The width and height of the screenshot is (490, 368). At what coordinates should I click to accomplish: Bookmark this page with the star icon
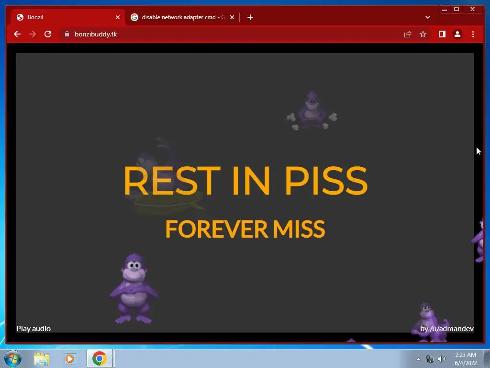point(423,34)
